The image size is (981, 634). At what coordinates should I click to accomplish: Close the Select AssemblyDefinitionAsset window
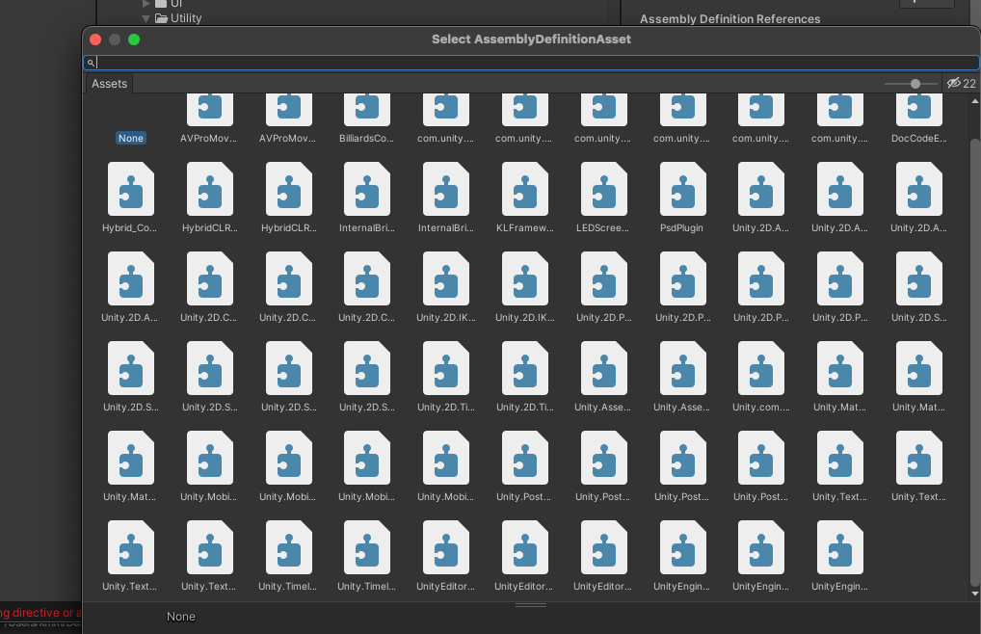(x=95, y=40)
